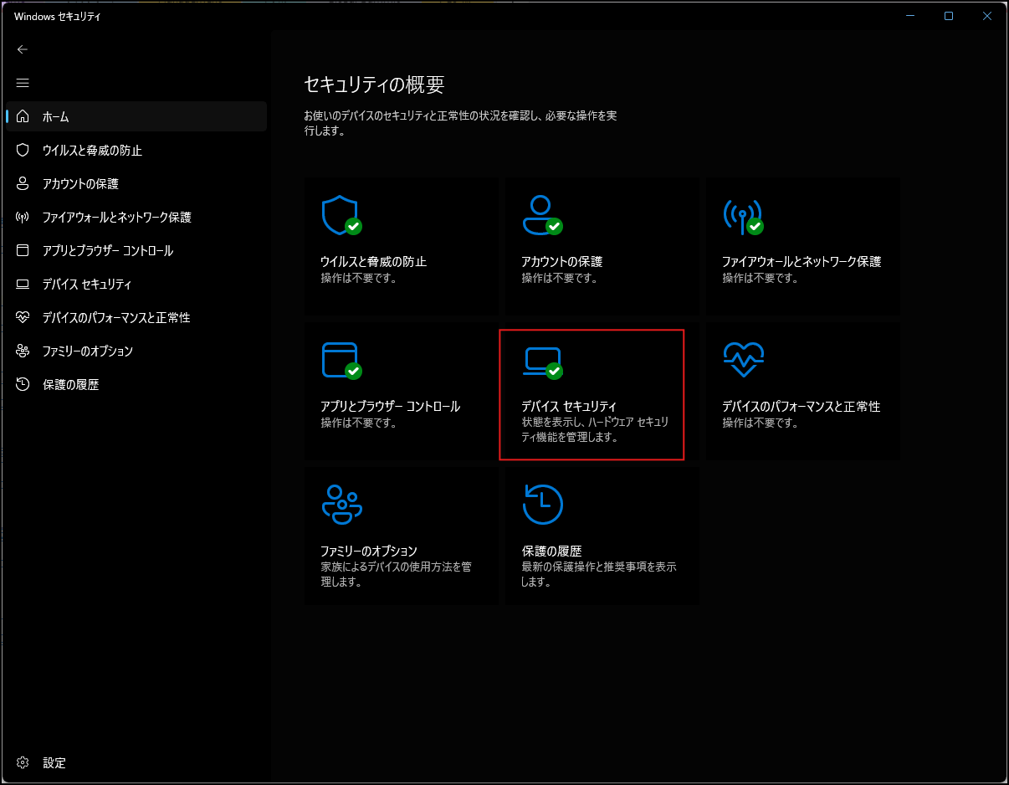The image size is (1009, 785).
Task: Click the Windows セキュリティ window title
Action: [x=58, y=16]
